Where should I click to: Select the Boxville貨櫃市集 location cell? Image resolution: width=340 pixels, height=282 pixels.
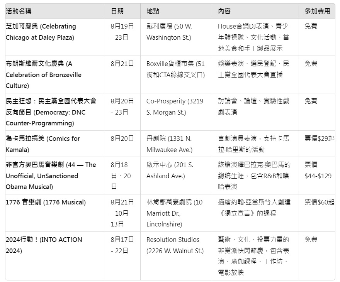click(x=175, y=69)
